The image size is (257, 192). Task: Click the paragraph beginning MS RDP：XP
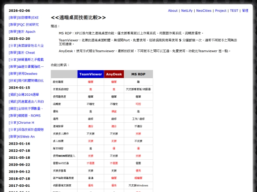click(x=131, y=33)
